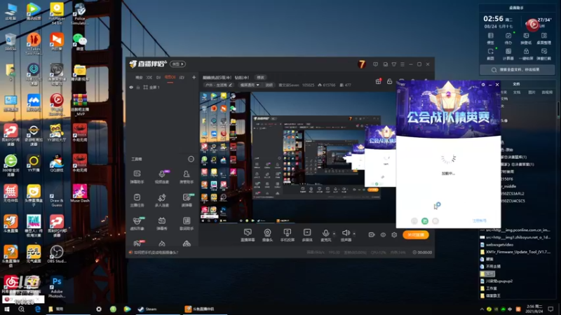
Task: Click the file search box in desktop helper
Action: (518, 70)
